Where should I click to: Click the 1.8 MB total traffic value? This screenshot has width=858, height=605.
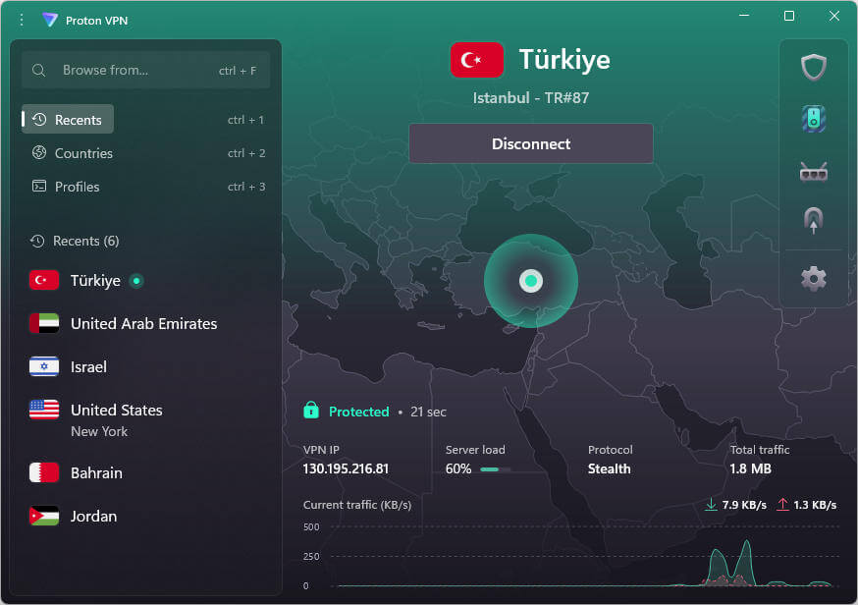(x=750, y=468)
